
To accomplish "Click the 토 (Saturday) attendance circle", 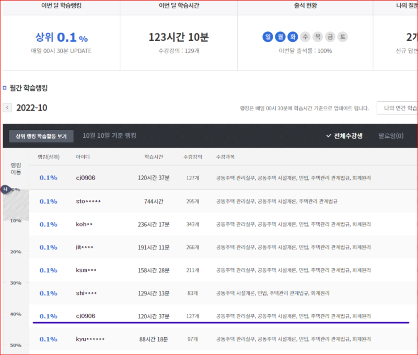I will (343, 37).
